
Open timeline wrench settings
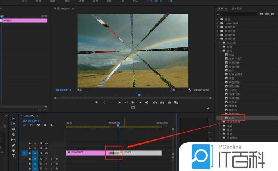[51, 125]
